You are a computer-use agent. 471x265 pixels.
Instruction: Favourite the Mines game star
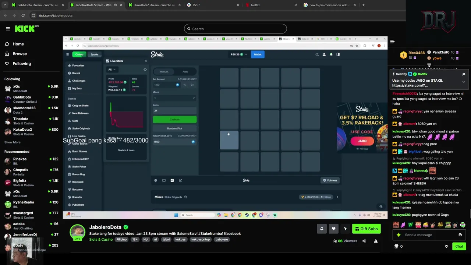coord(185,197)
